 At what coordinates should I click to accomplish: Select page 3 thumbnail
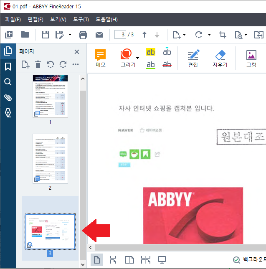click(50, 231)
